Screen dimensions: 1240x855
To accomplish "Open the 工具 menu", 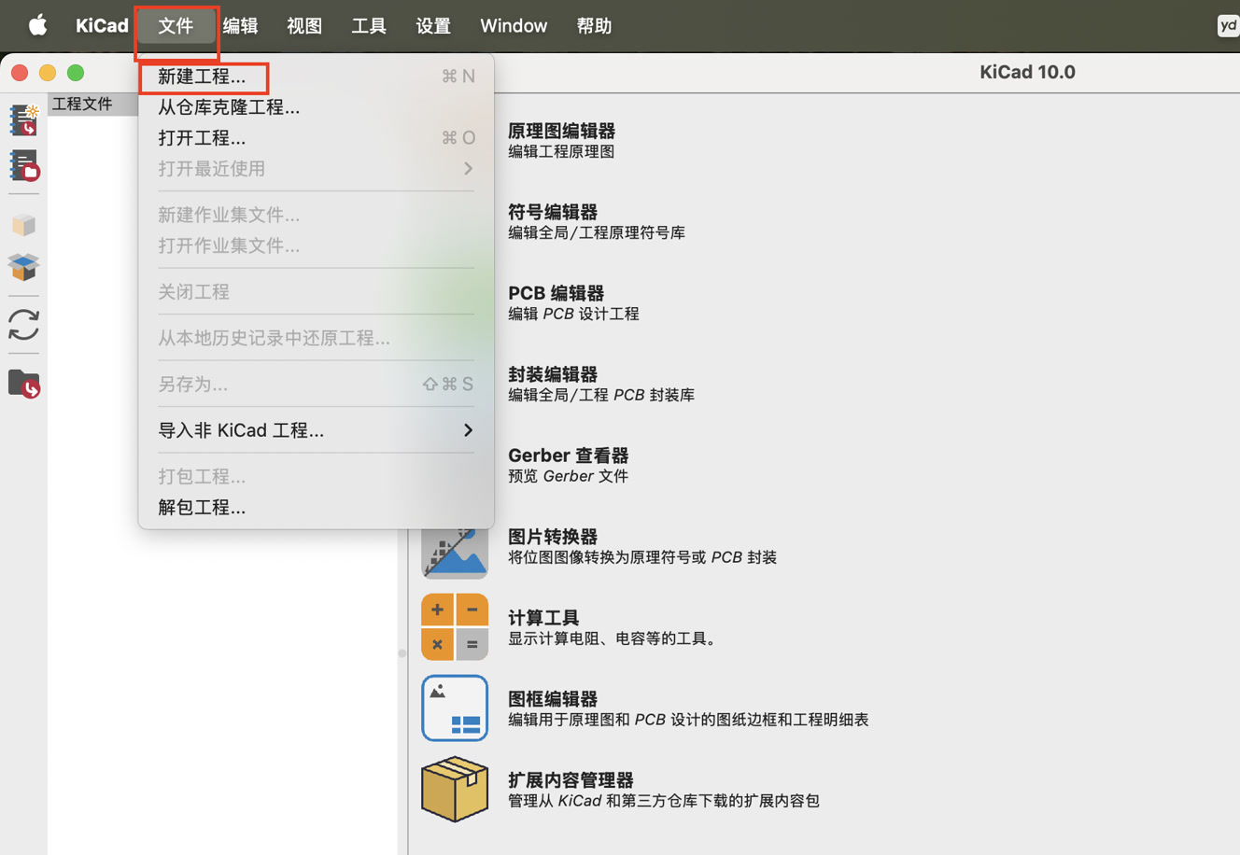I will [x=369, y=25].
